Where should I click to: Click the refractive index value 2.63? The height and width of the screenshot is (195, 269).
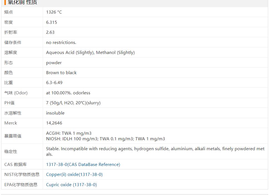click(50, 32)
